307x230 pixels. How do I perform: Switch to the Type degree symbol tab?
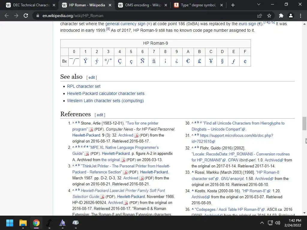click(198, 5)
